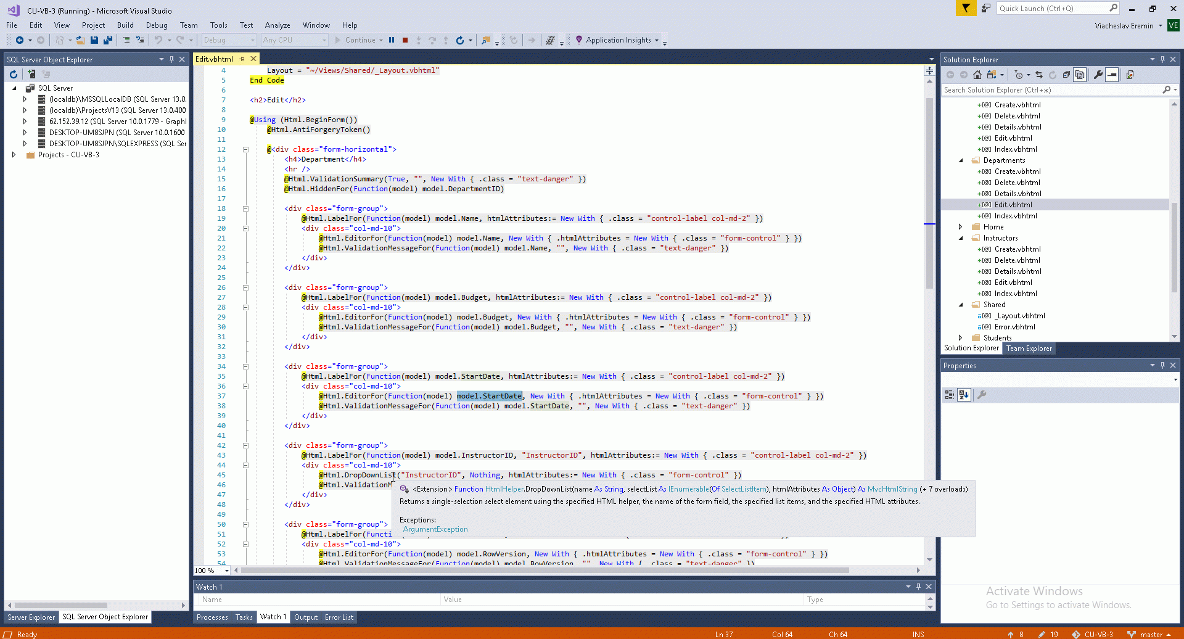Click the Add SQL Server icon
Screen dimensions: 1184x639
[x=31, y=75]
